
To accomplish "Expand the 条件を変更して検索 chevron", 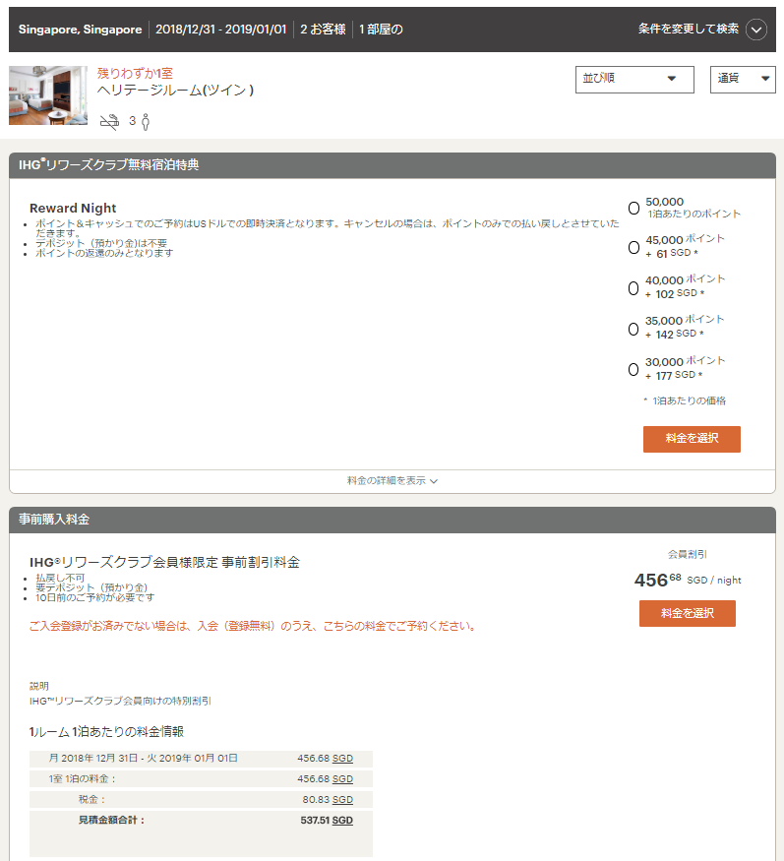I will click(755, 30).
